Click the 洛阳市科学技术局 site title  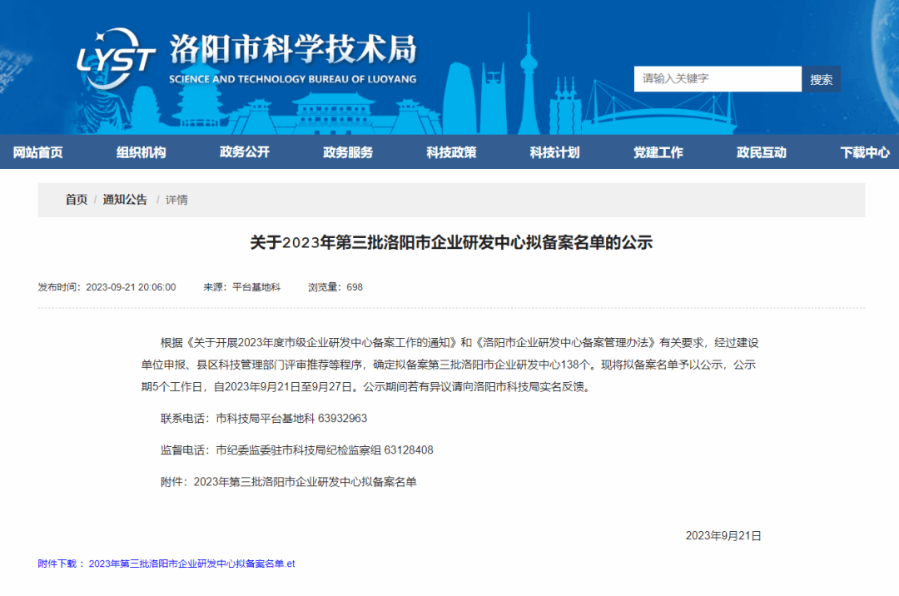pyautogui.click(x=293, y=49)
